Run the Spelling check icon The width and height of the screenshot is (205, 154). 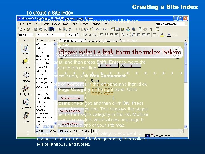tap(70, 29)
